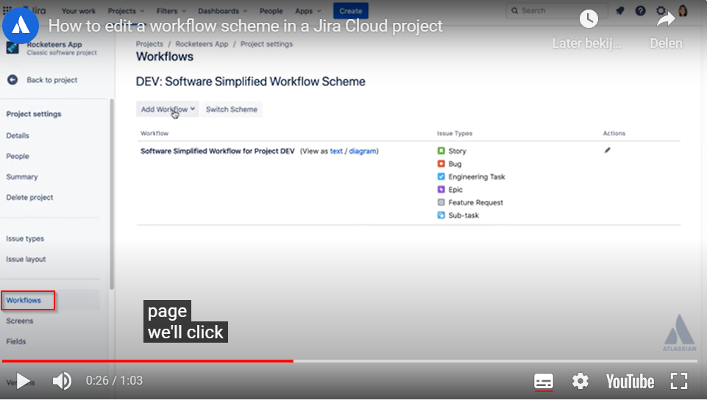Expand Apps dropdown in Jira nav
707x403 pixels.
(308, 11)
